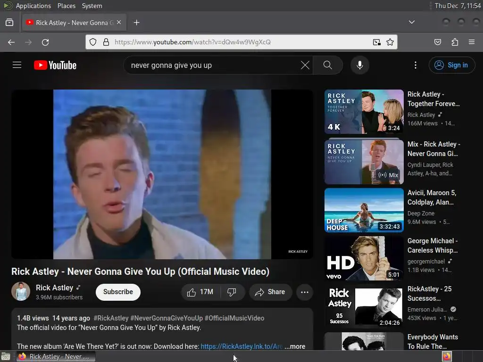
Task: Open the #NeverGonnaGiveYouUp hashtag
Action: coord(167,318)
